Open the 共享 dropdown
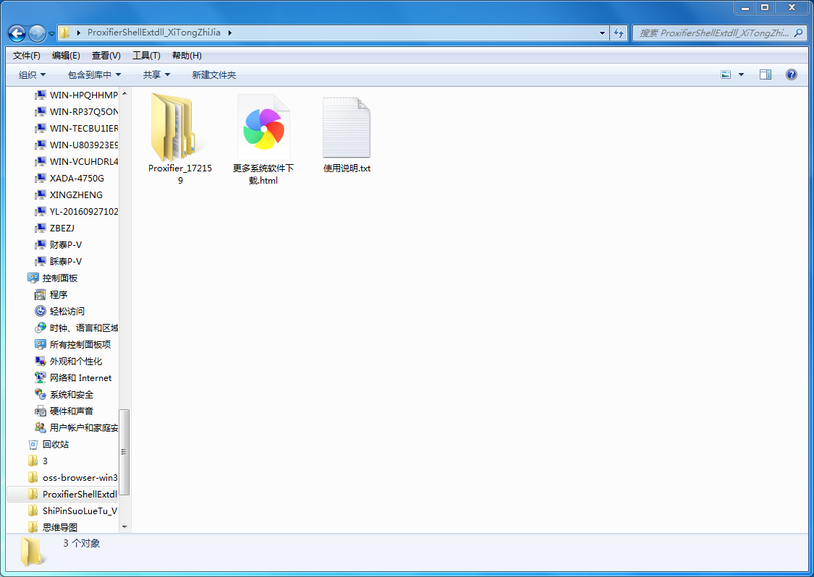814x577 pixels. tap(157, 74)
